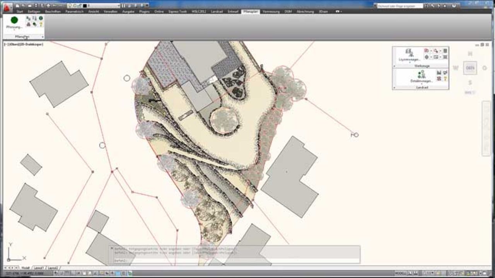495x278 pixels.
Task: Click the Vermessung ribbon tab
Action: [271, 12]
